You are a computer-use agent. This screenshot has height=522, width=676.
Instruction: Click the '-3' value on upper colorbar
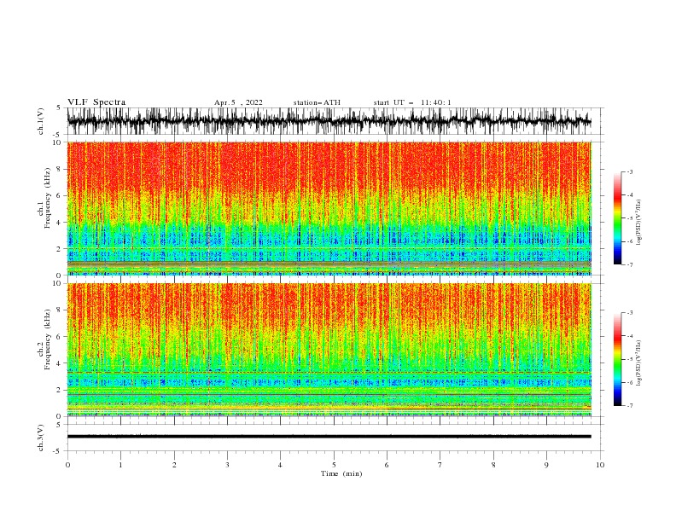click(630, 171)
